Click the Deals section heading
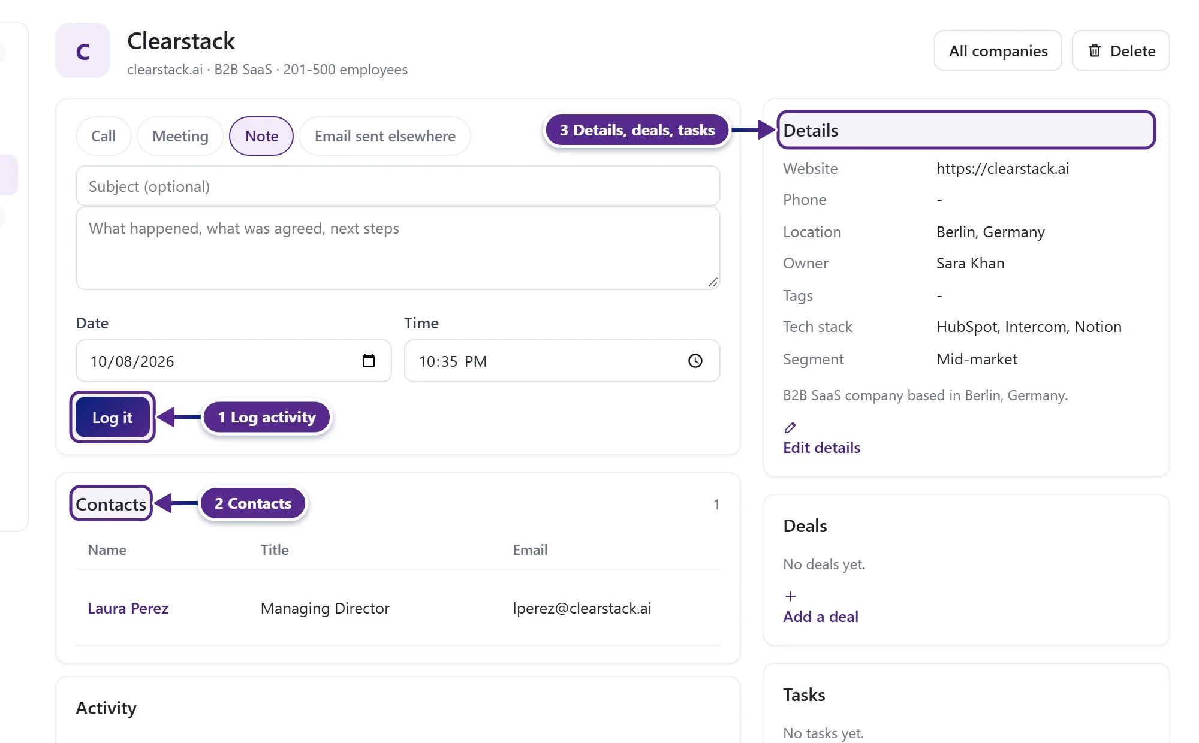The width and height of the screenshot is (1199, 743). click(x=805, y=525)
